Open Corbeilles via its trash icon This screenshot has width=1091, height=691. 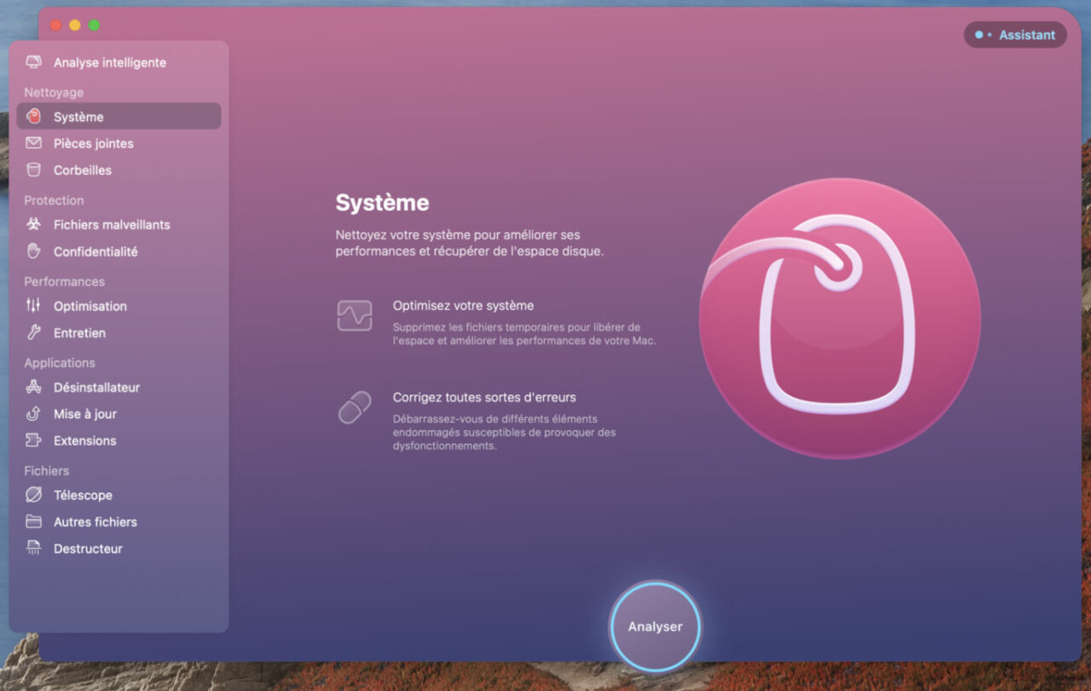pyautogui.click(x=35, y=170)
